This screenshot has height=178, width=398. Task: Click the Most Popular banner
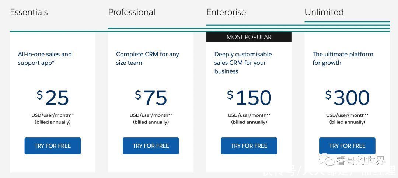[249, 37]
